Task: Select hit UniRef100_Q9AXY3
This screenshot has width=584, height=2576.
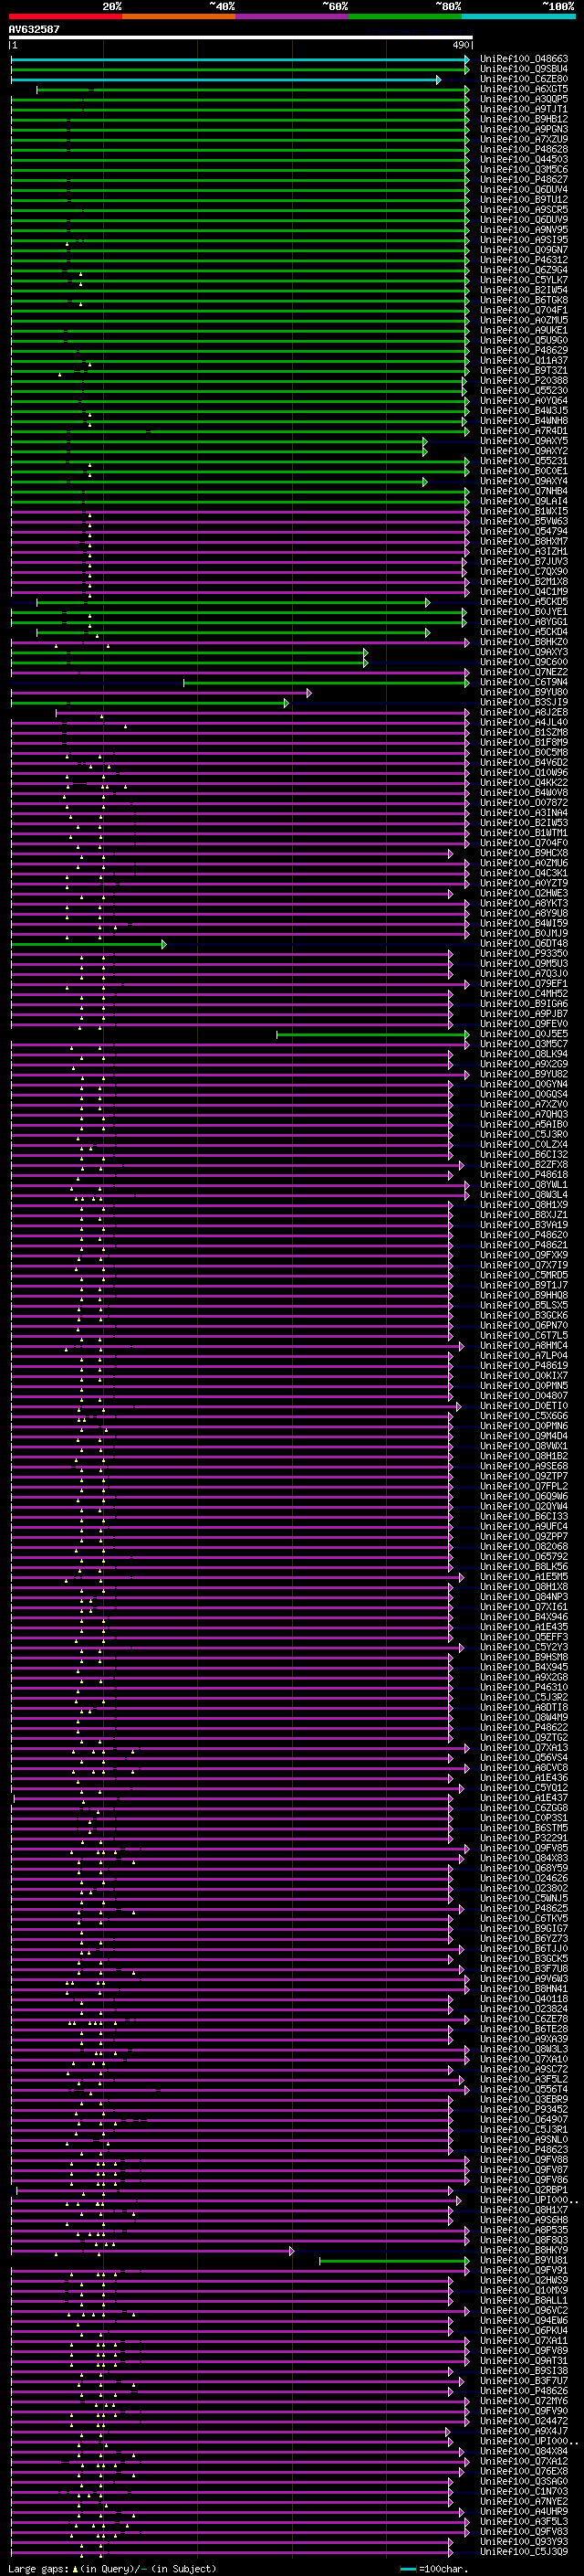Action: tap(524, 652)
